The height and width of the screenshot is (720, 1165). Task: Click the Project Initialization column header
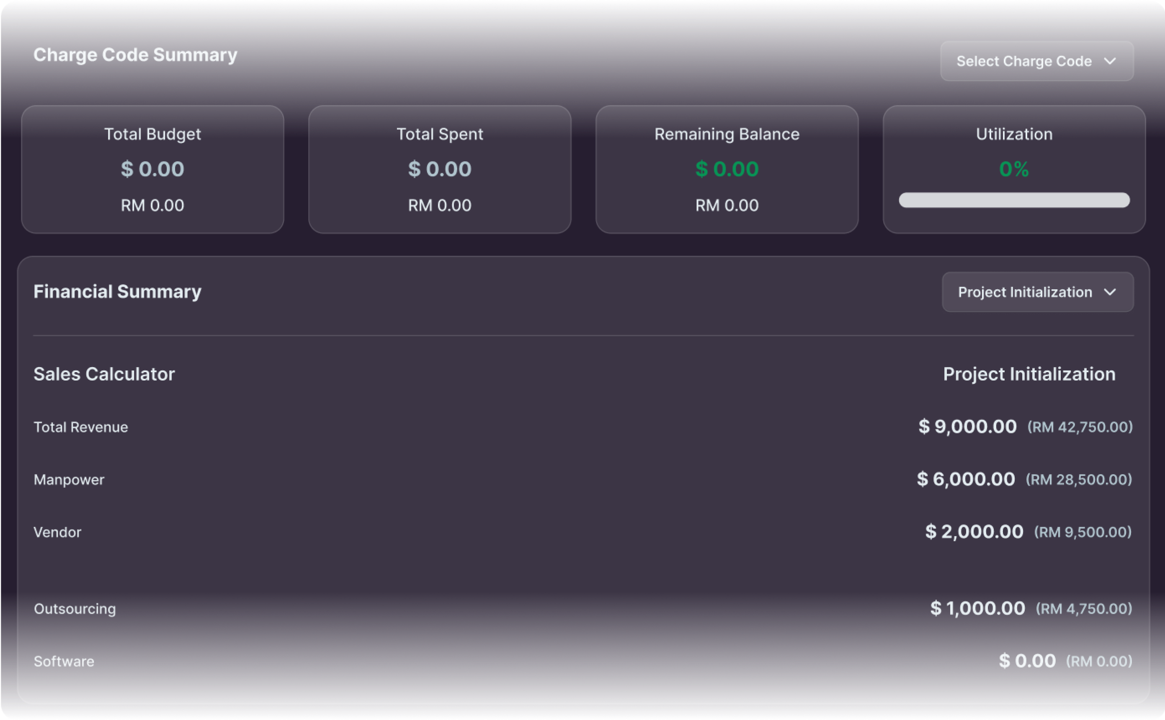click(x=1029, y=374)
